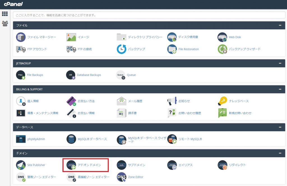Click the JetBackup Queue icon
Screen dimensions: 287x186
(x=121, y=75)
